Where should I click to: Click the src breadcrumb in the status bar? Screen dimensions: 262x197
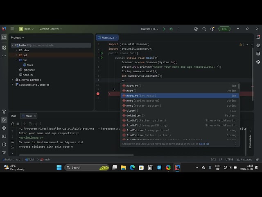18,160
